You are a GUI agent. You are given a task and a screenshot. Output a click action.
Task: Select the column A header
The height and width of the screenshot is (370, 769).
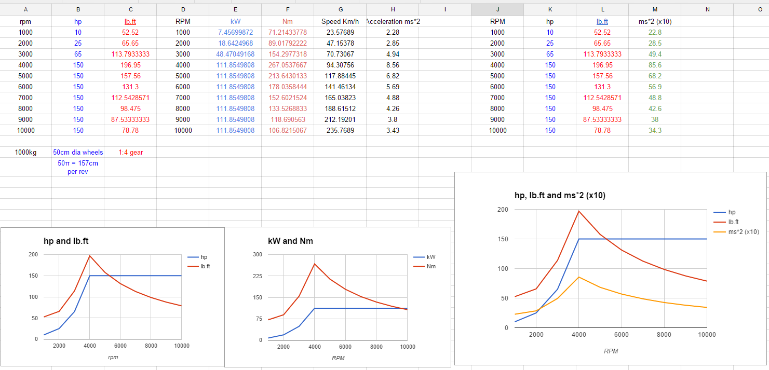(26, 9)
